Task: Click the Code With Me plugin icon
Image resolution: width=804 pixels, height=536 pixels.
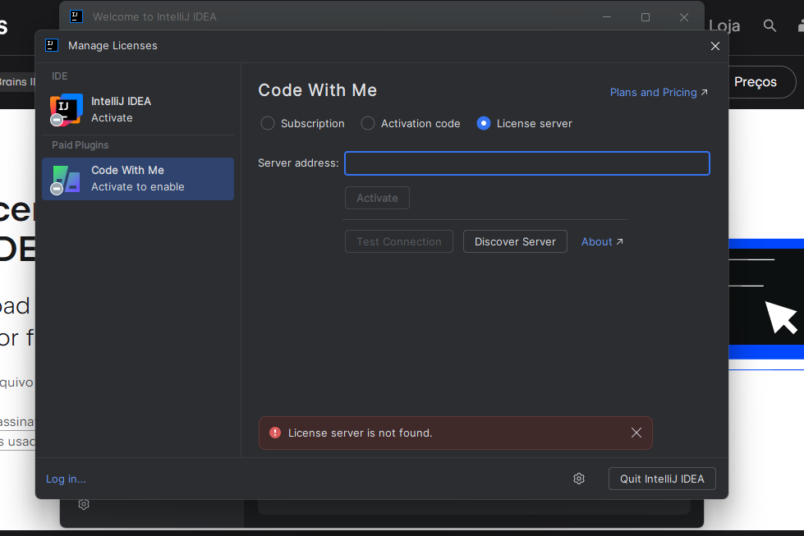Action: pyautogui.click(x=67, y=179)
